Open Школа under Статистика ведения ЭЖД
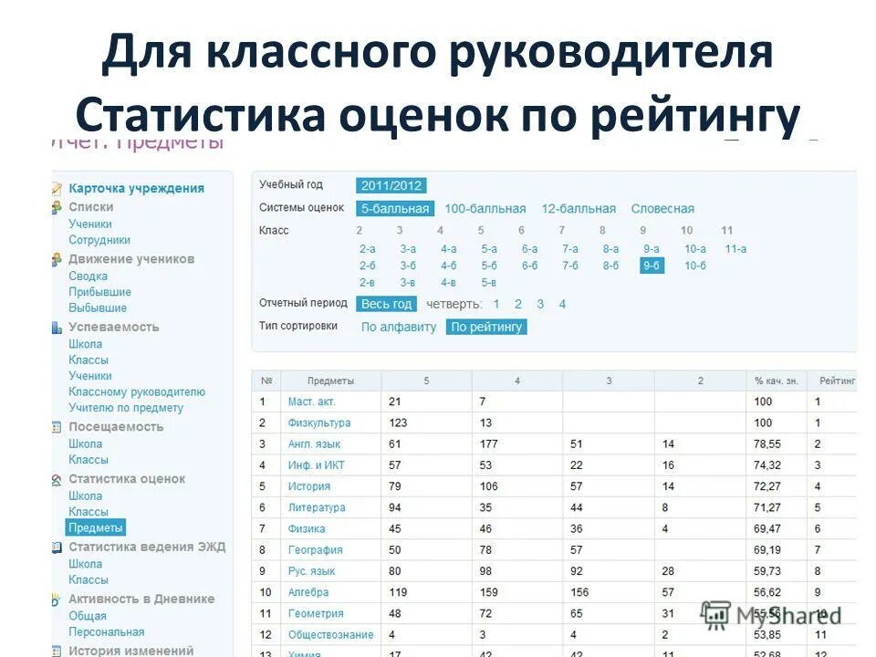 click(x=86, y=564)
